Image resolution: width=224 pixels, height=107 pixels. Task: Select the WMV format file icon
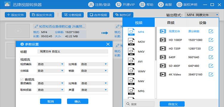131,71
